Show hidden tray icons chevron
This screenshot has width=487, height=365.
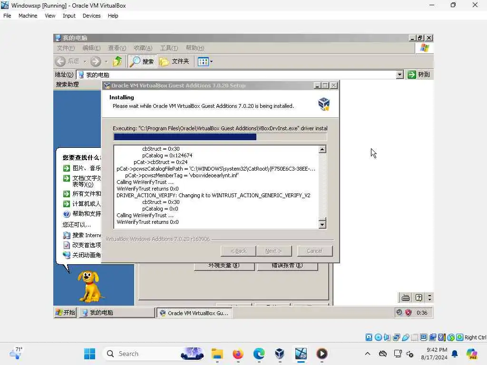point(368,354)
